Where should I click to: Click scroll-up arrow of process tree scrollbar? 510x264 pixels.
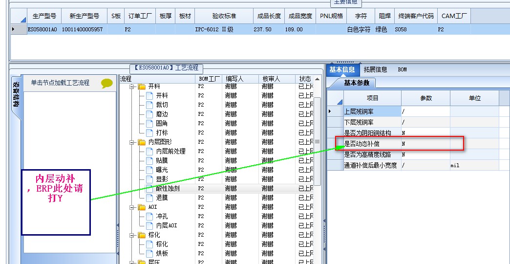[317, 79]
